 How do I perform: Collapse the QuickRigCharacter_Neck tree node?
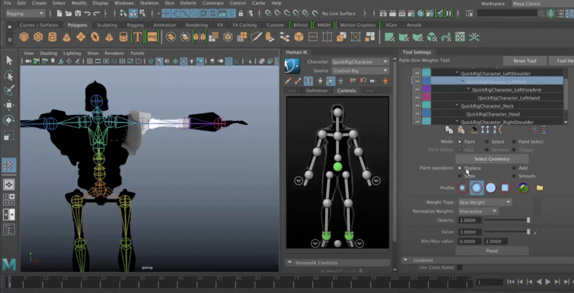point(457,106)
